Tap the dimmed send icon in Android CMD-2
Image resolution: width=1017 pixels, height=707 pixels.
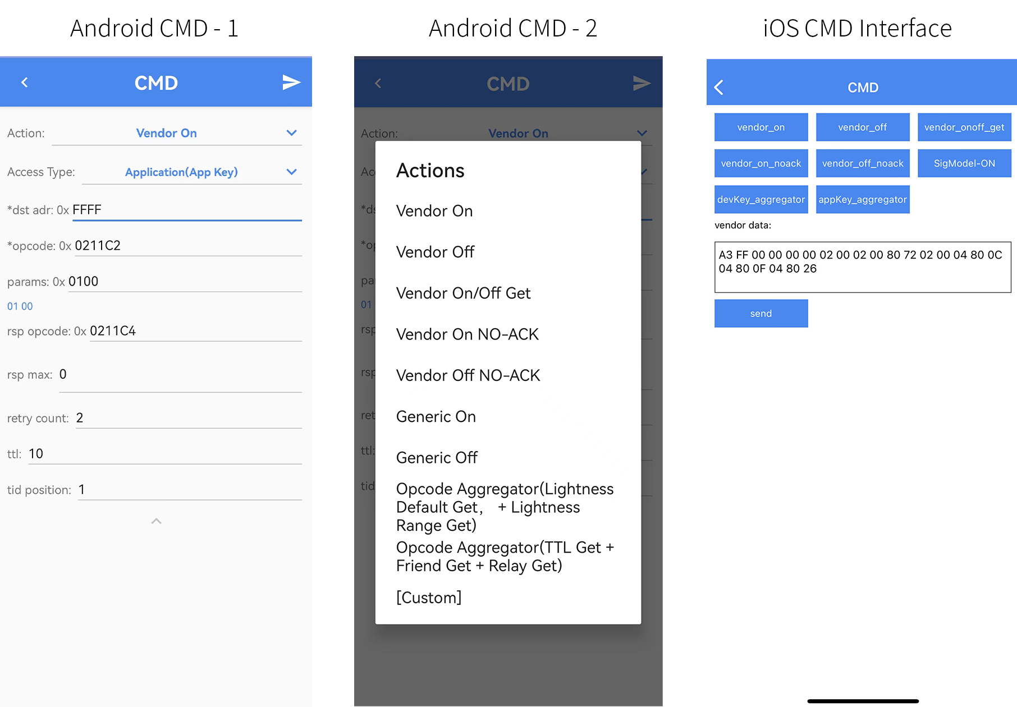[x=642, y=84]
